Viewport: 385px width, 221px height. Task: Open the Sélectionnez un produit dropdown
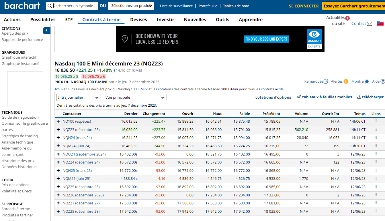point(131,6)
